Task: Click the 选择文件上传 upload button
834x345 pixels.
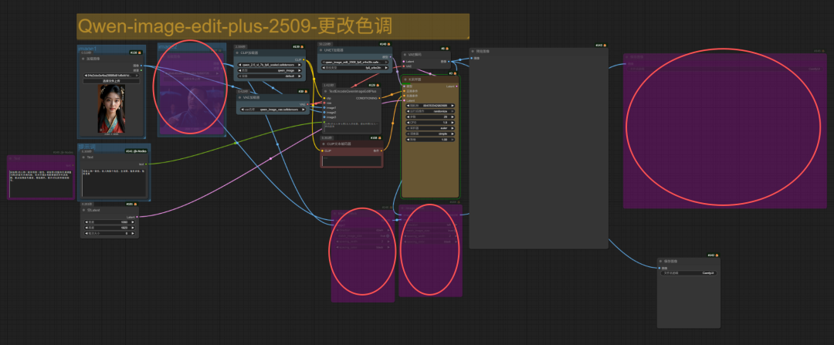Action: [111, 81]
